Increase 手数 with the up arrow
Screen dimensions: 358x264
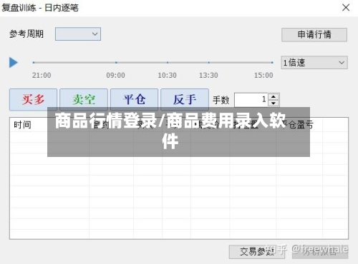click(274, 96)
